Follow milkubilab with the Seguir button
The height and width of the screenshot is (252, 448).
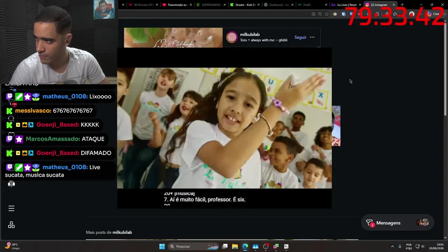pyautogui.click(x=300, y=37)
